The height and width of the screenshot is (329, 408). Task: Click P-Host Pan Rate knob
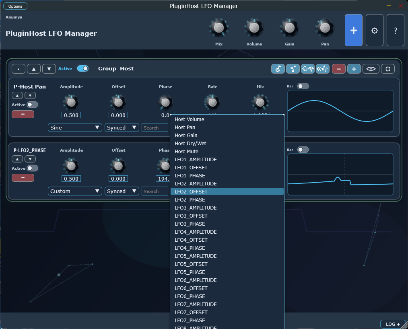click(x=212, y=103)
